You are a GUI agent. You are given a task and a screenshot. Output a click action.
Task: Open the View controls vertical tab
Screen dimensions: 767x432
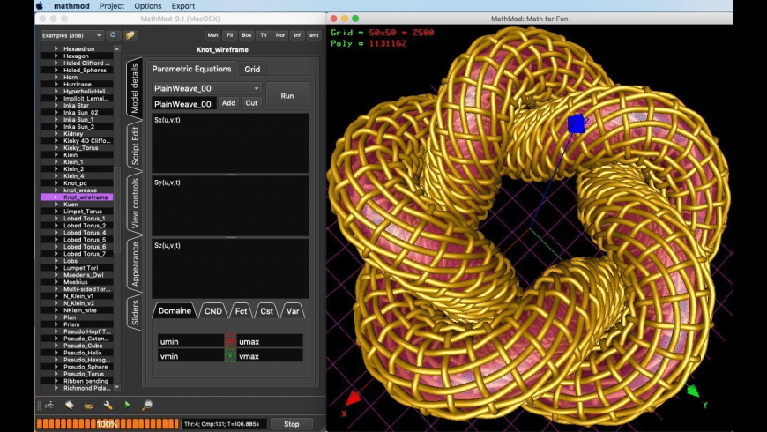tap(135, 204)
